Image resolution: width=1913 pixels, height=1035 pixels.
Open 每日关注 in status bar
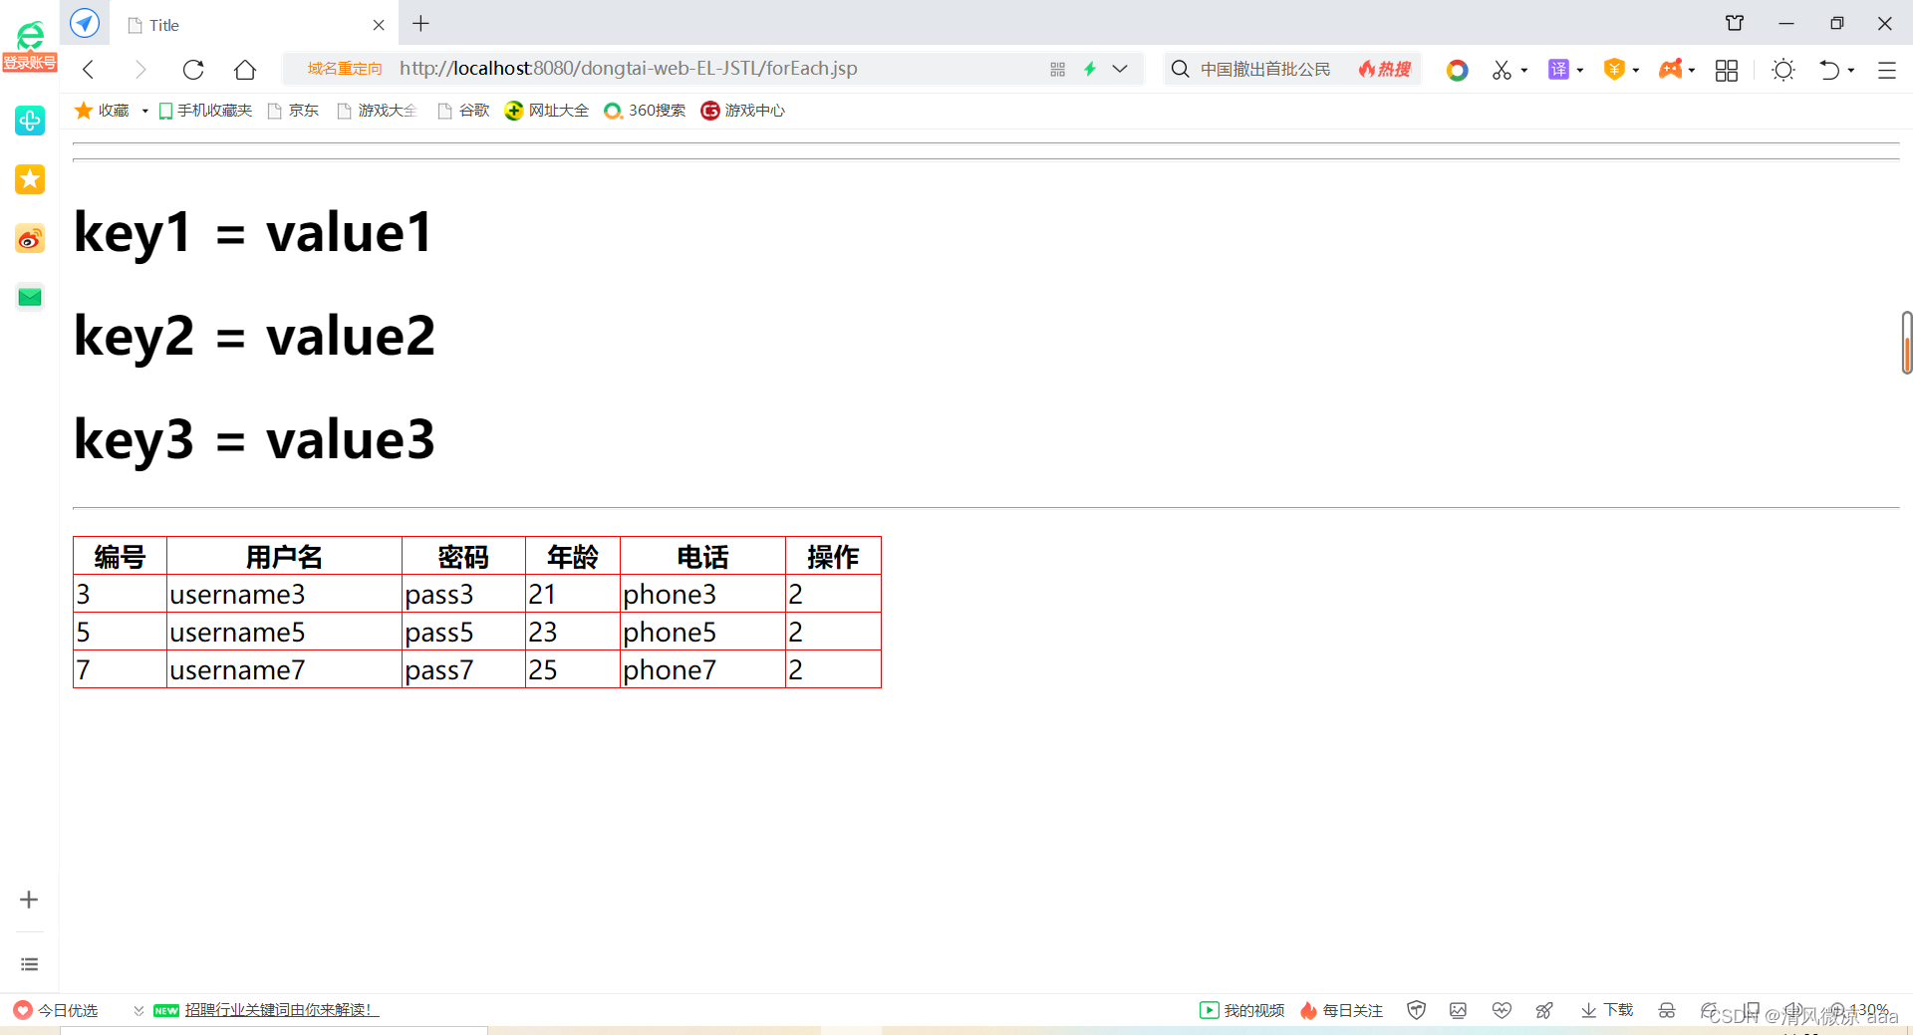tap(1341, 1010)
